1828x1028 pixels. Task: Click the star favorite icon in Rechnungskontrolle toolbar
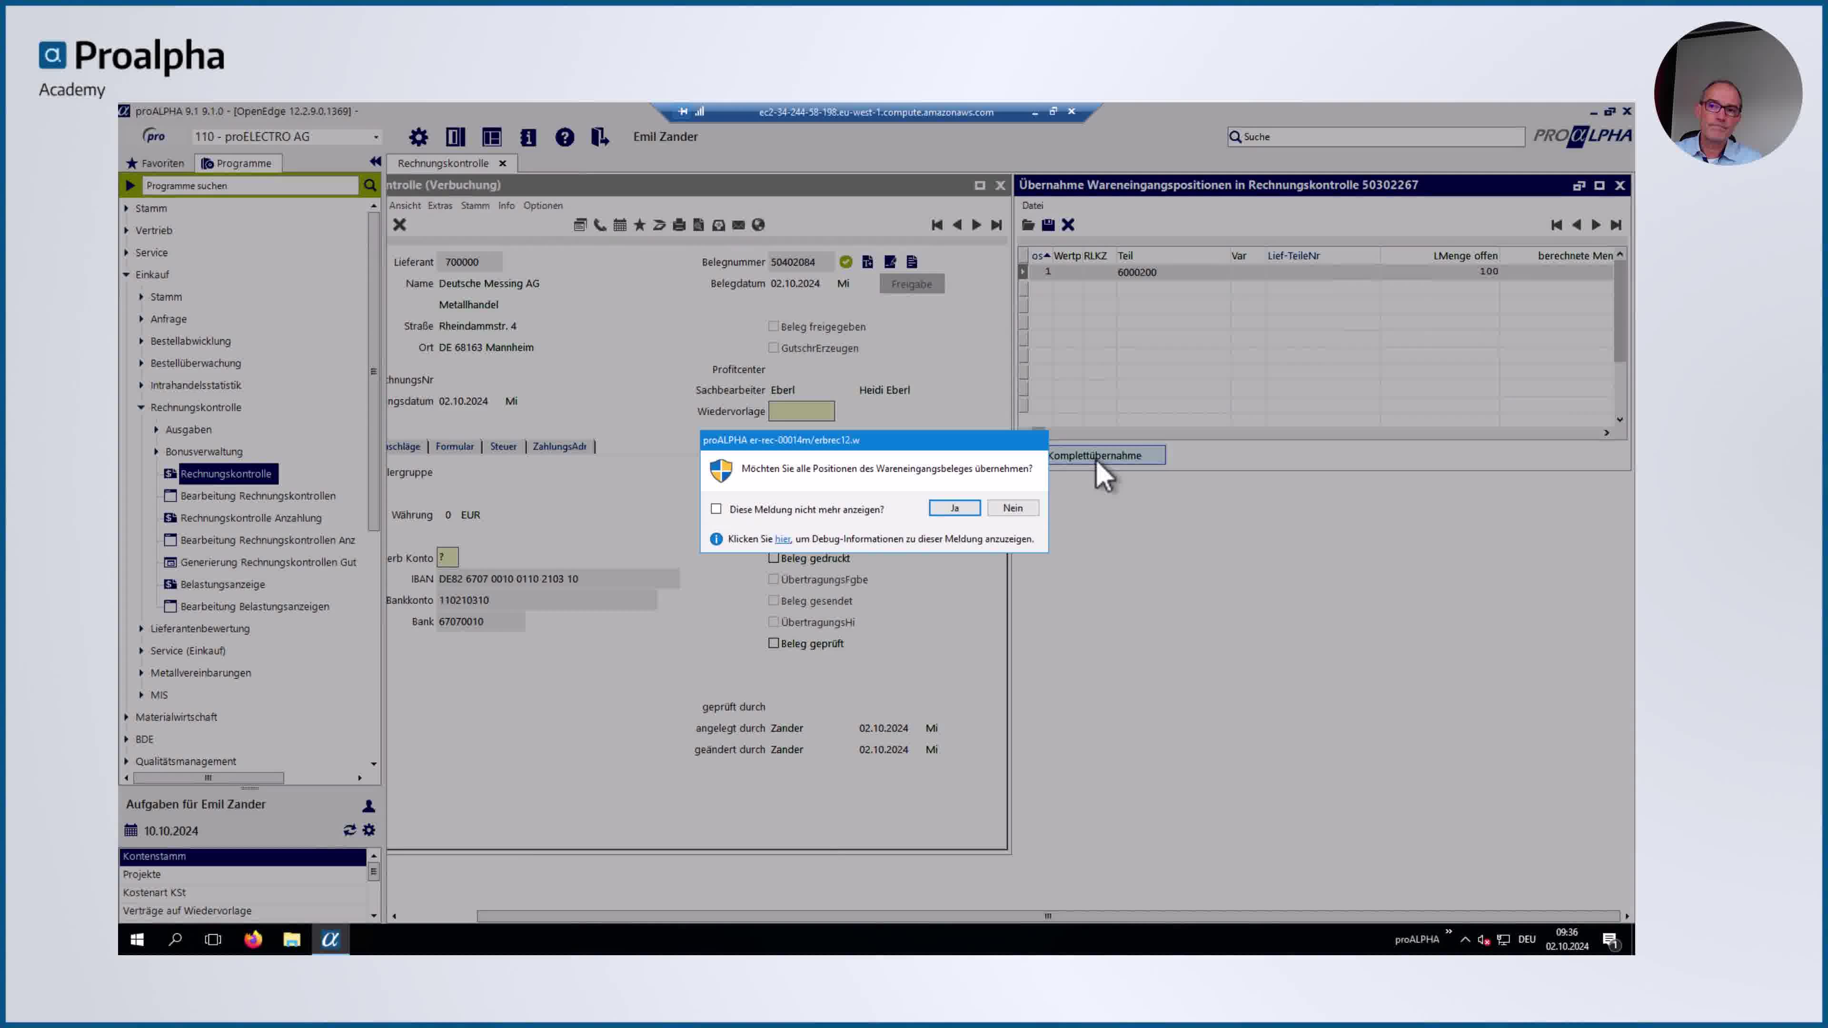(x=639, y=225)
